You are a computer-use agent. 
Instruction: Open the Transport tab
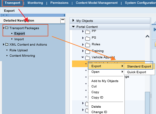(x=12, y=3)
